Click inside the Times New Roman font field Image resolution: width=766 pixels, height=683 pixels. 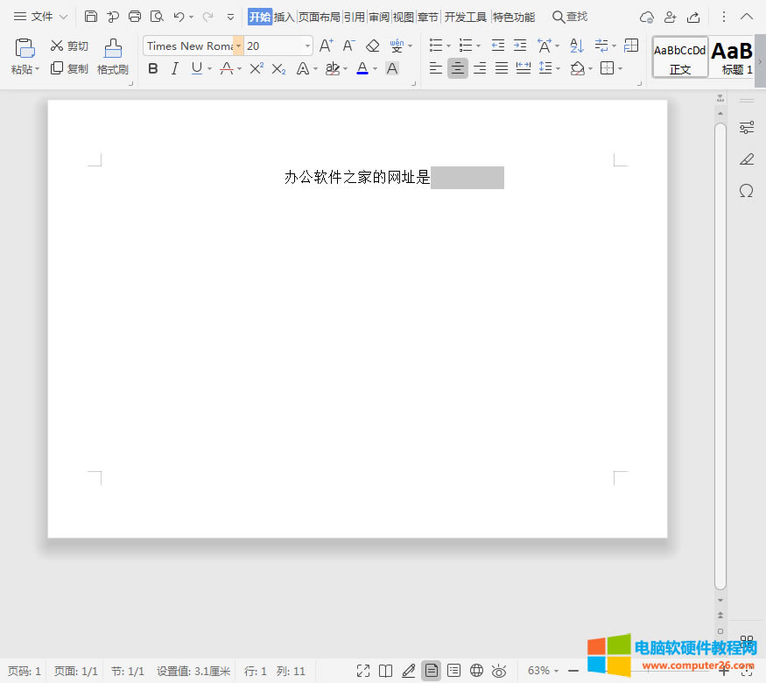pos(188,46)
